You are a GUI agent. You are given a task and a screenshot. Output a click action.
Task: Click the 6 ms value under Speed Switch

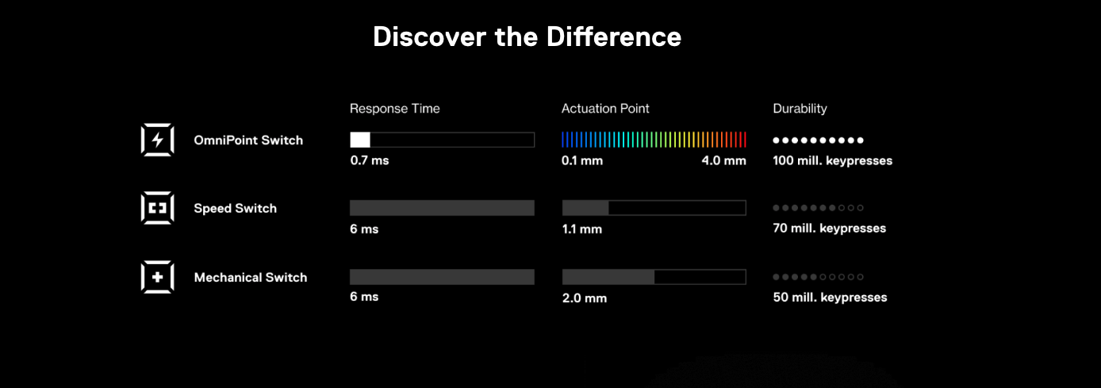364,229
